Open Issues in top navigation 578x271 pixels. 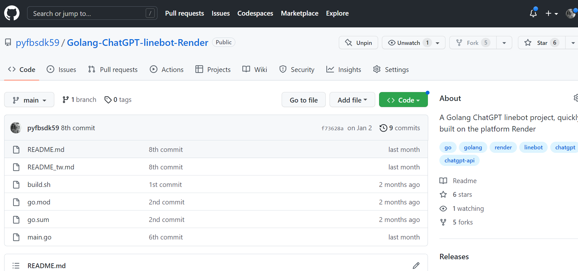pos(221,13)
